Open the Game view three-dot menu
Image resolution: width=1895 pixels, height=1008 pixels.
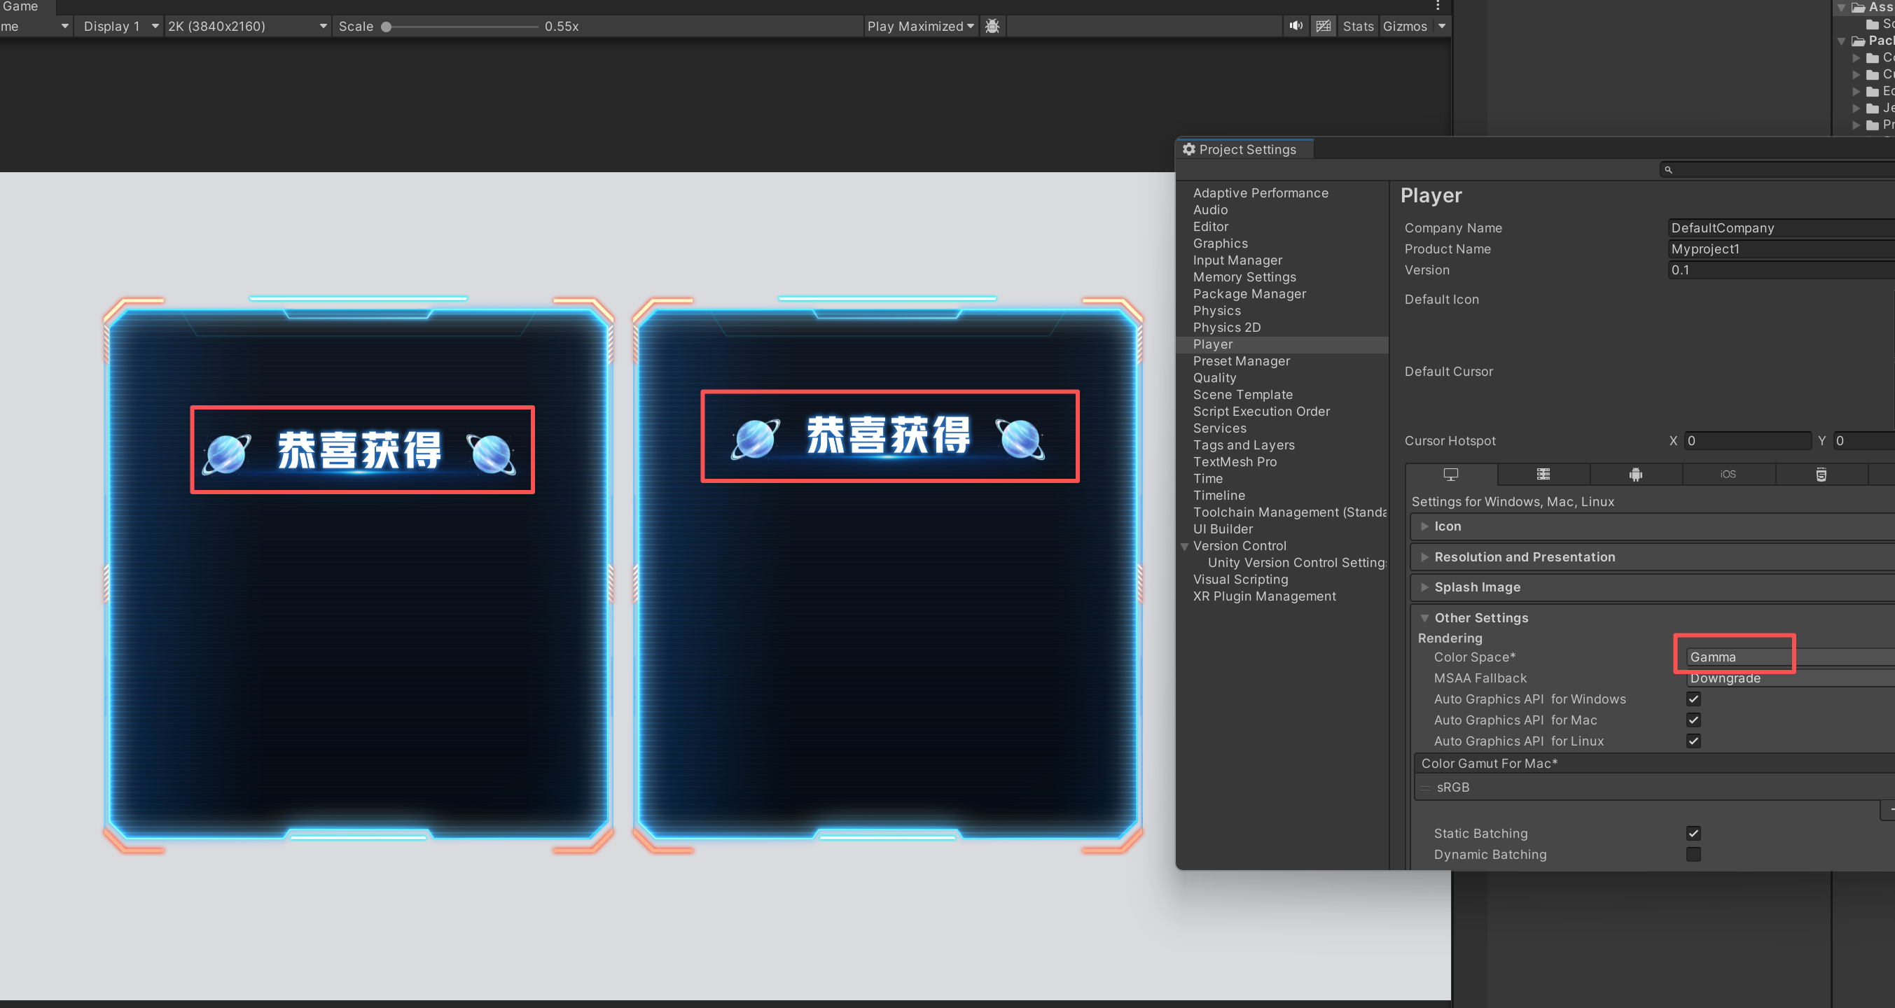pos(1438,6)
